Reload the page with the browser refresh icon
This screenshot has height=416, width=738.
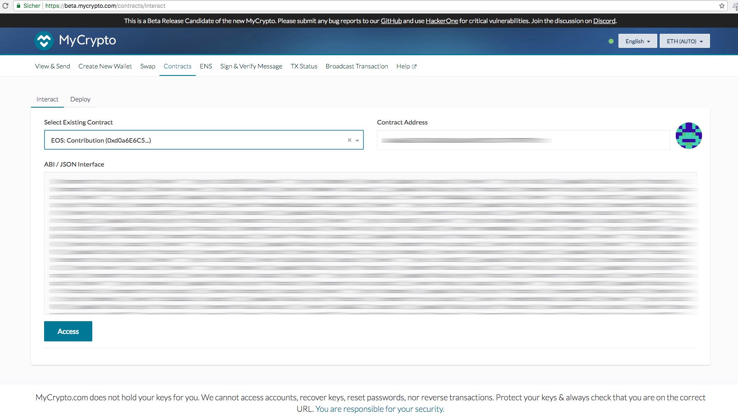(5, 6)
